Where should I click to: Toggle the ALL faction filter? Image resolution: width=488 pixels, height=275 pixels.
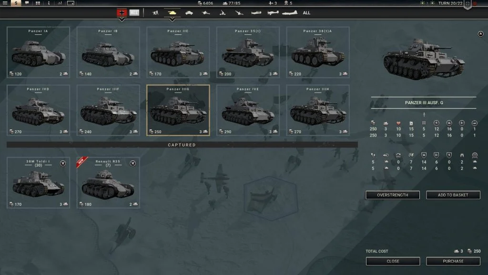[x=134, y=13]
